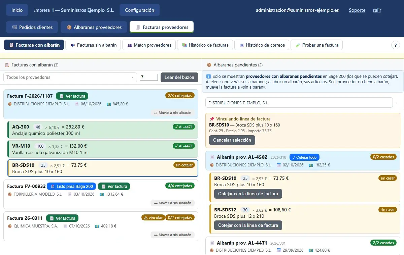Click the 0/2 cotejadas badge

[180, 218]
